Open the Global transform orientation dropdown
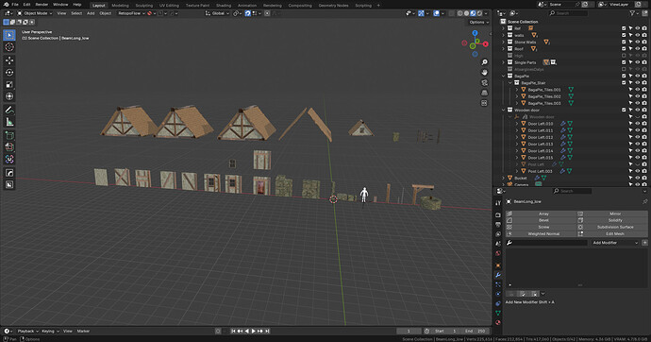 (217, 13)
